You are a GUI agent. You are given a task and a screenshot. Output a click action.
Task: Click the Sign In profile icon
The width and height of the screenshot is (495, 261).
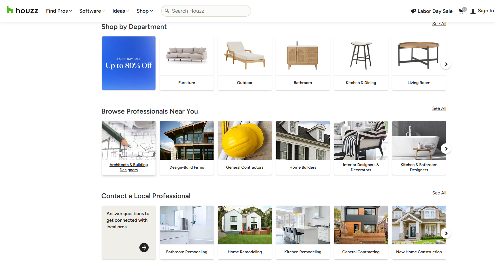point(473,11)
